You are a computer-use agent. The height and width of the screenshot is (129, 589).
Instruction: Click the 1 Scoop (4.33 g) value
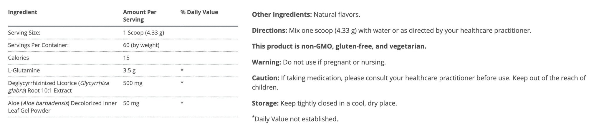tap(143, 33)
